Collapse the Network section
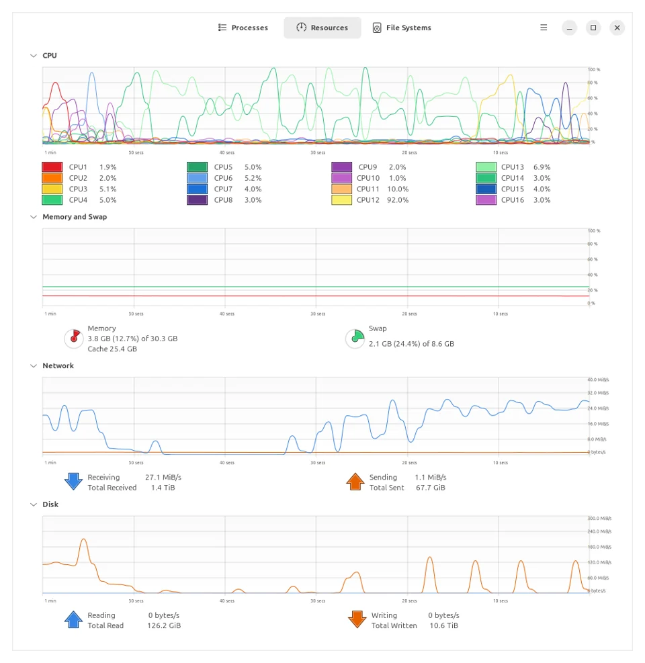 click(34, 365)
